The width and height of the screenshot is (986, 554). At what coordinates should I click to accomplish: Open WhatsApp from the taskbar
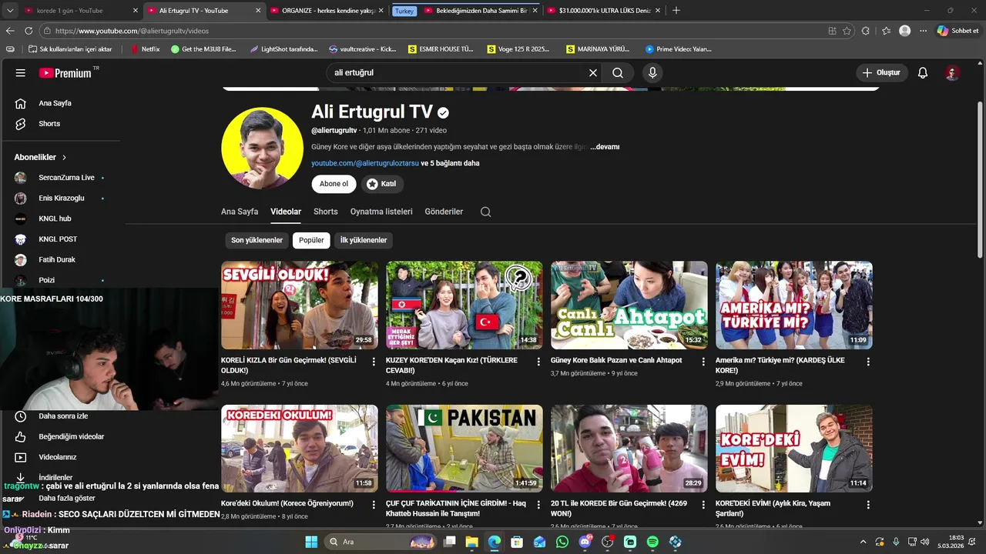[x=562, y=542]
